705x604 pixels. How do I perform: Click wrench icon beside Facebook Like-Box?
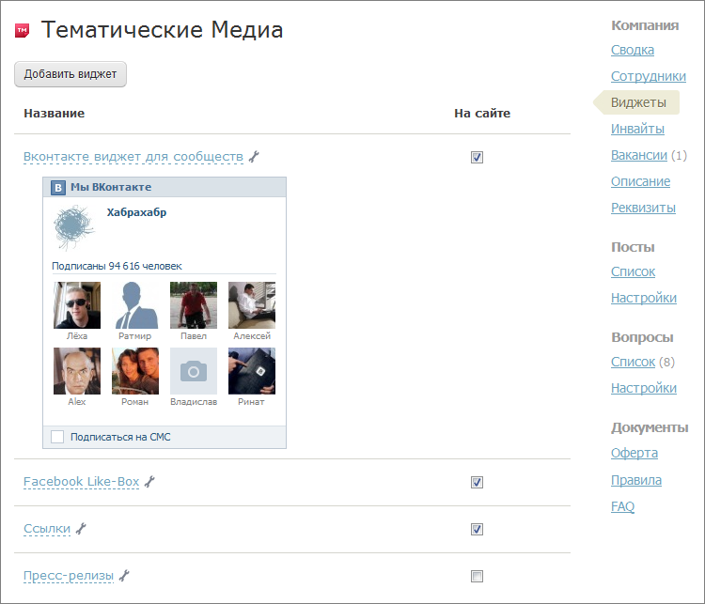tap(149, 482)
